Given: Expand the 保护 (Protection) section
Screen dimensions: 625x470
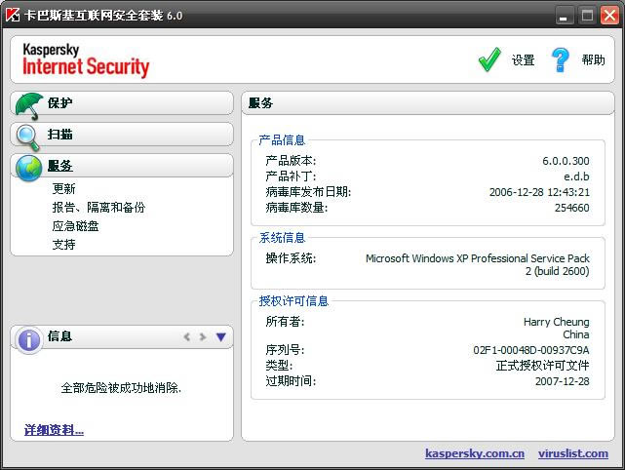Looking at the screenshot, I should coord(60,103).
